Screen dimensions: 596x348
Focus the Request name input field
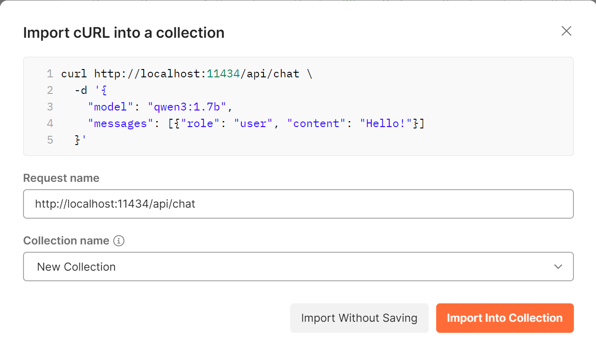point(298,204)
